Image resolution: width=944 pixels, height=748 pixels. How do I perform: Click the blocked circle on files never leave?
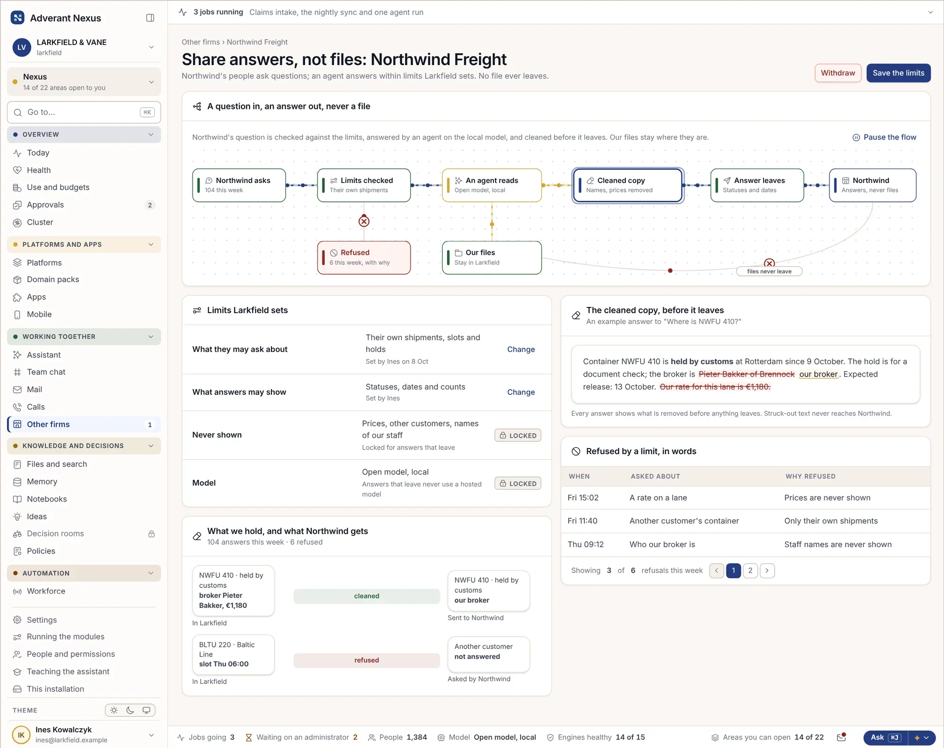[x=769, y=263]
